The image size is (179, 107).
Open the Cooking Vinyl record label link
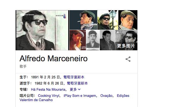(x=49, y=95)
